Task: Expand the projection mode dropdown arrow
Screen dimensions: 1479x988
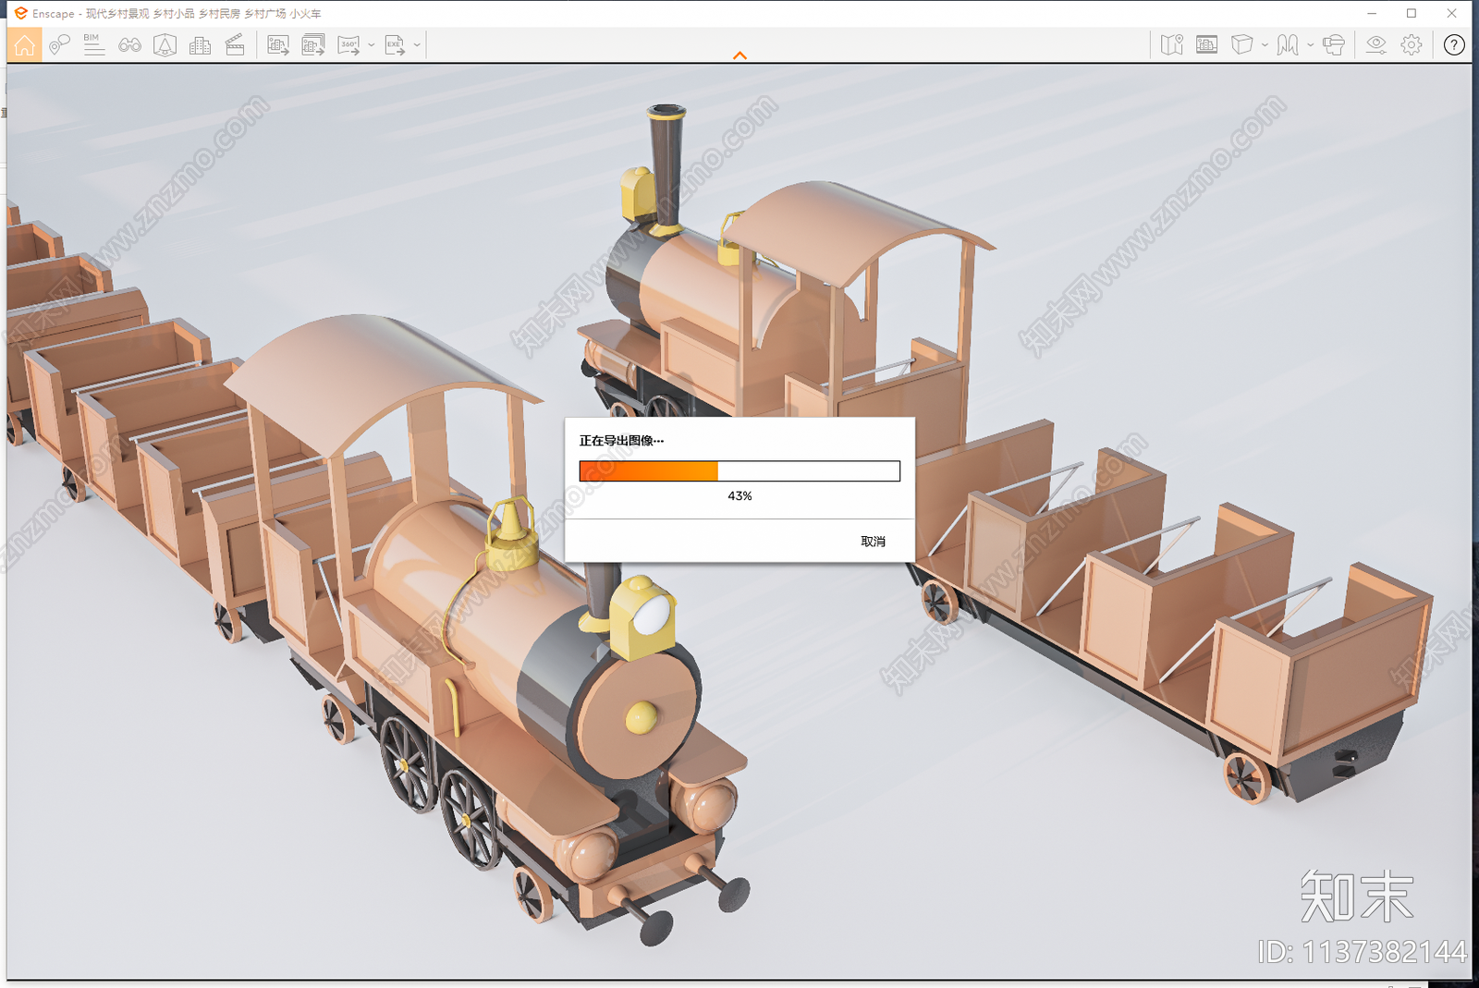Action: (1264, 44)
